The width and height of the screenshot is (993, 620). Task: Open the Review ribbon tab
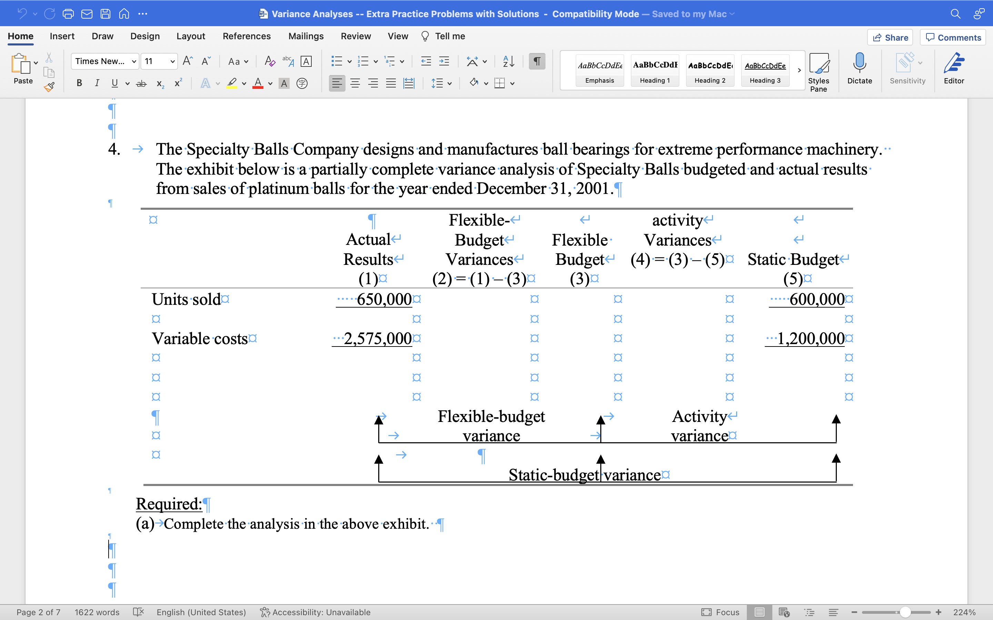355,36
